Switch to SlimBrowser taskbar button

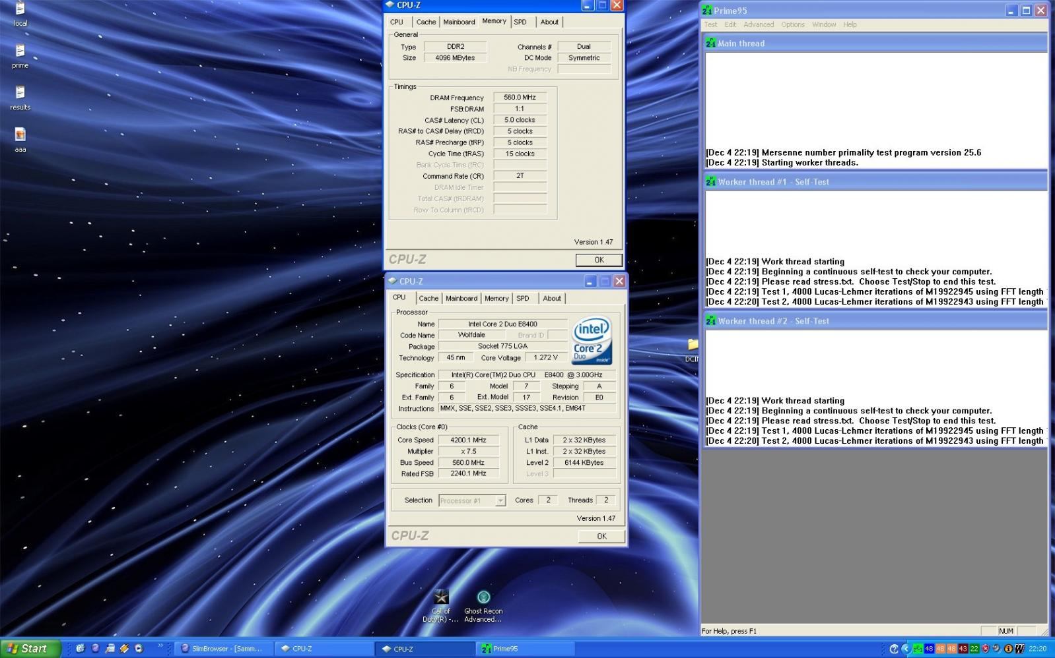(x=224, y=649)
